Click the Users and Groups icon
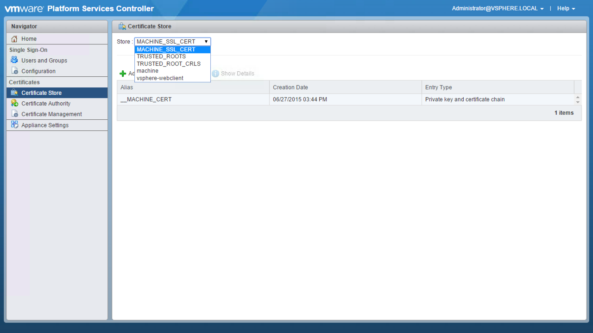 [14, 60]
